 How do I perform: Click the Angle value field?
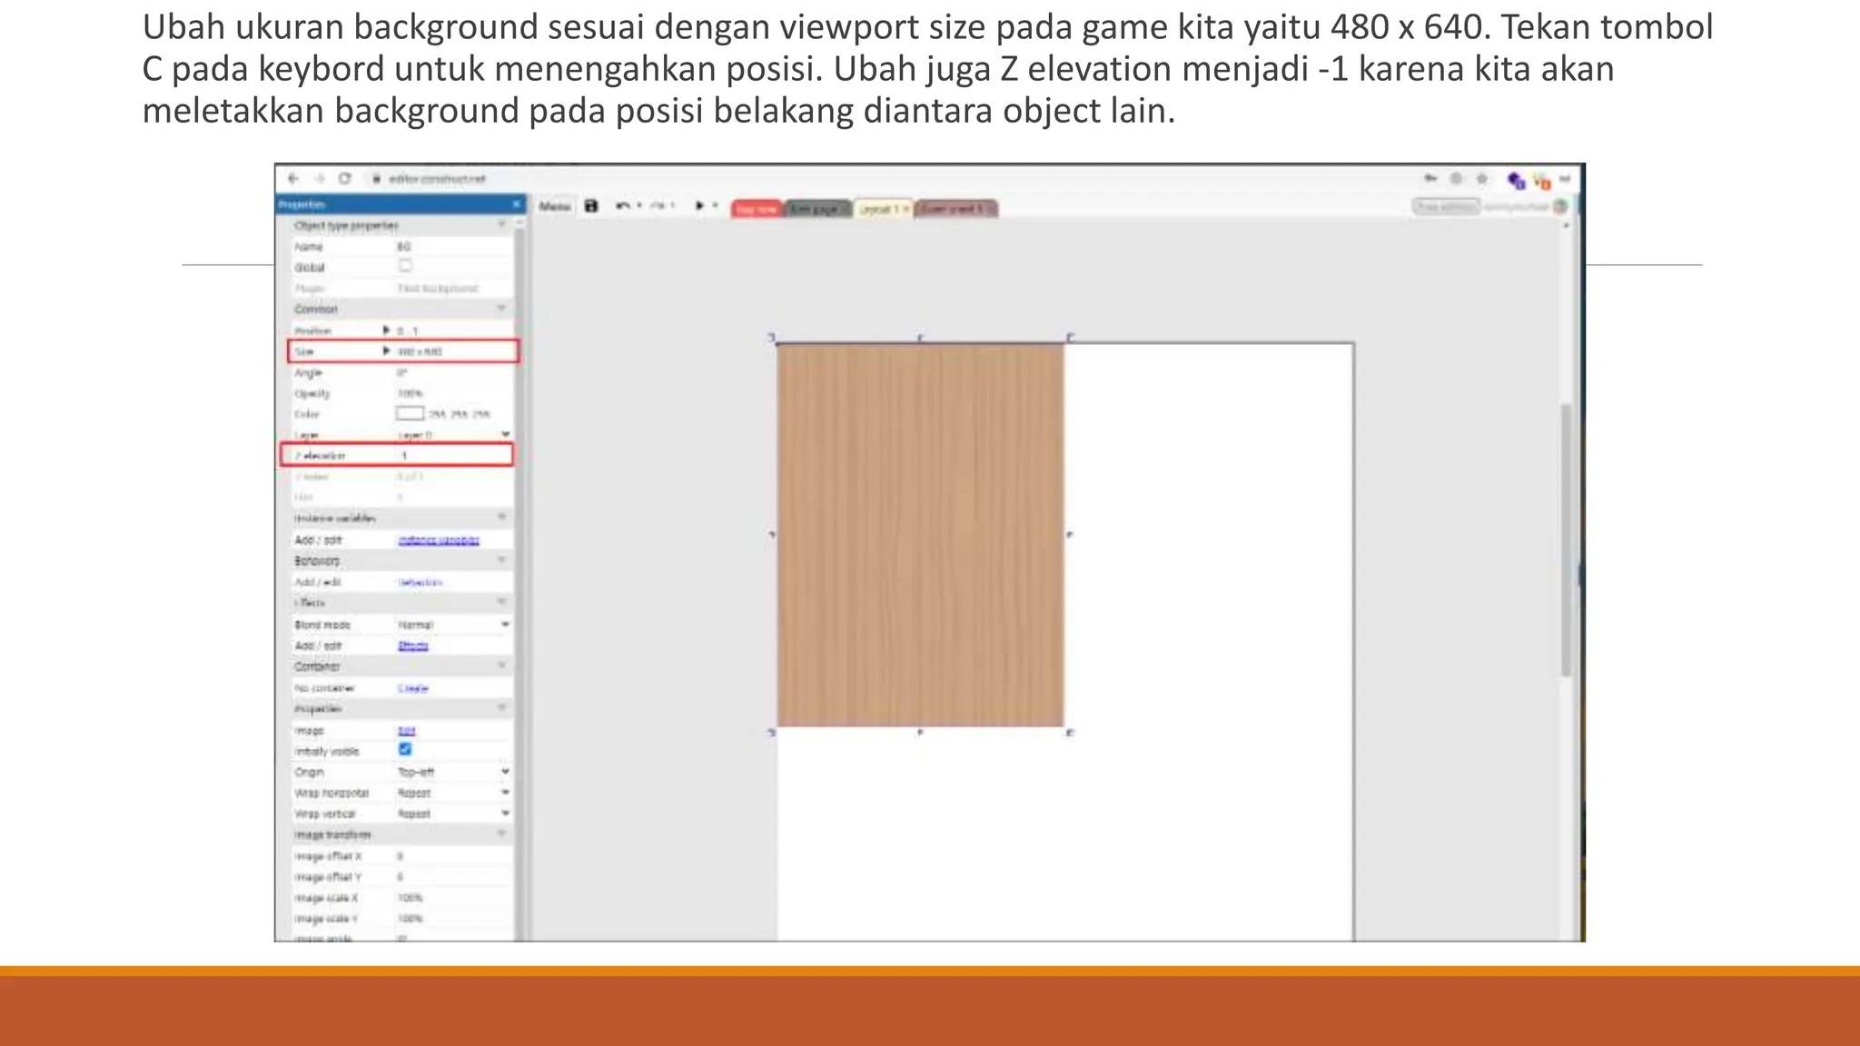pyautogui.click(x=452, y=372)
